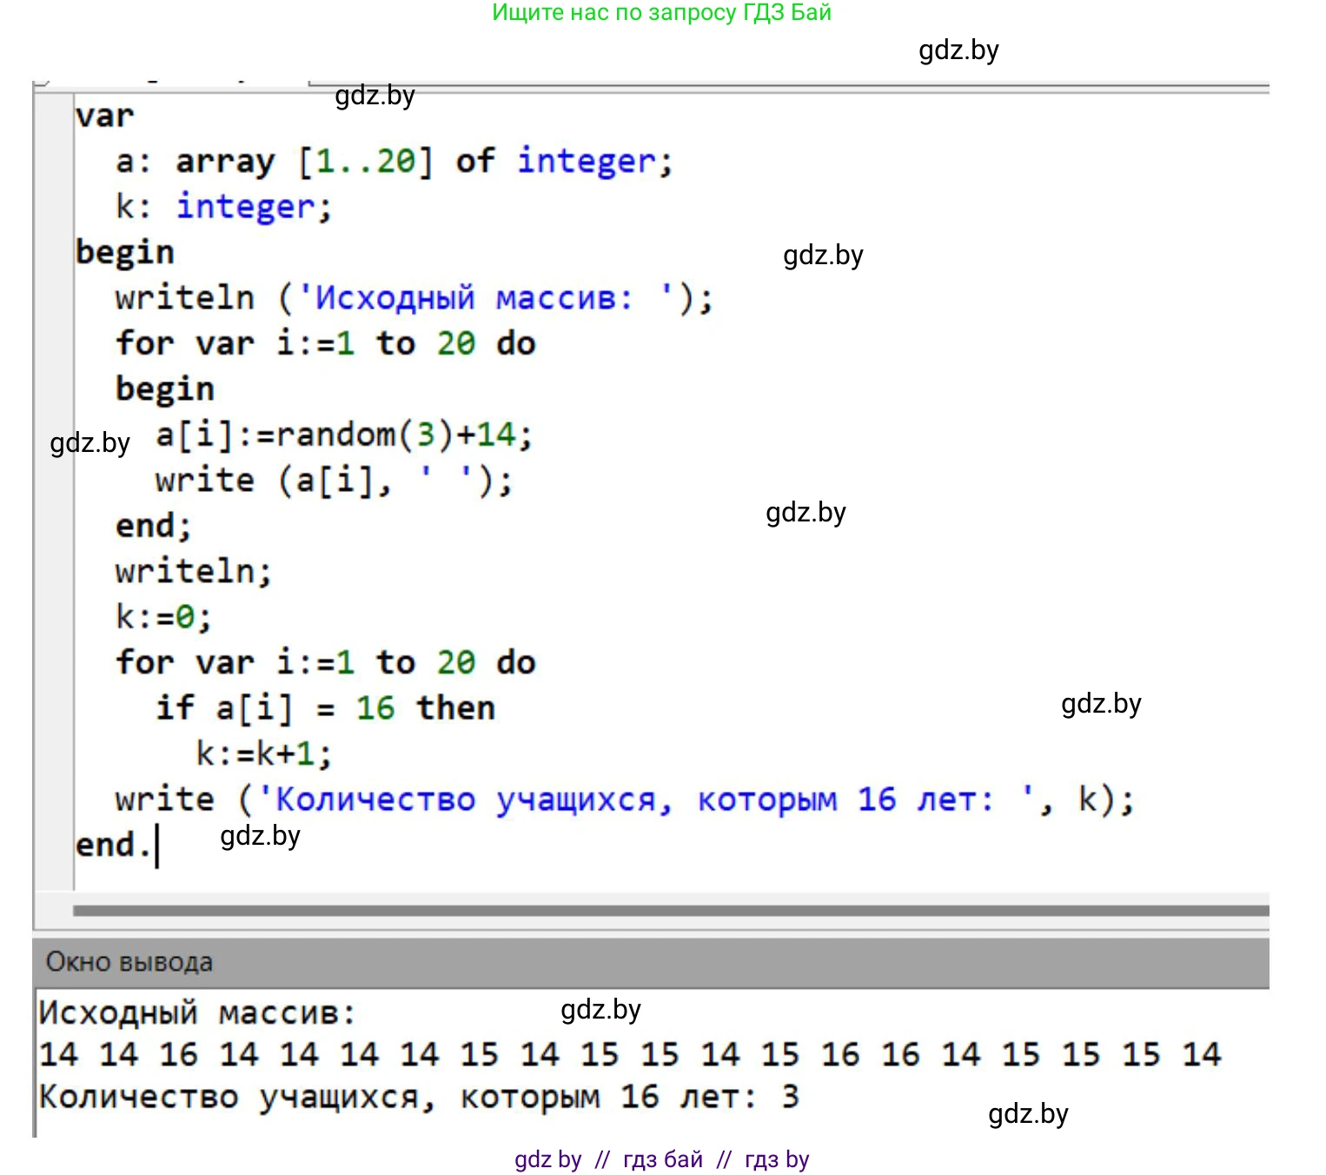Viewport: 1326px width, 1175px height.
Task: Place cursor after the final 'end.' keyword
Action: (x=155, y=846)
